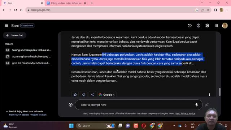This screenshot has width=231, height=130.
Task: Open the Google apps grid
Action: 216,26
